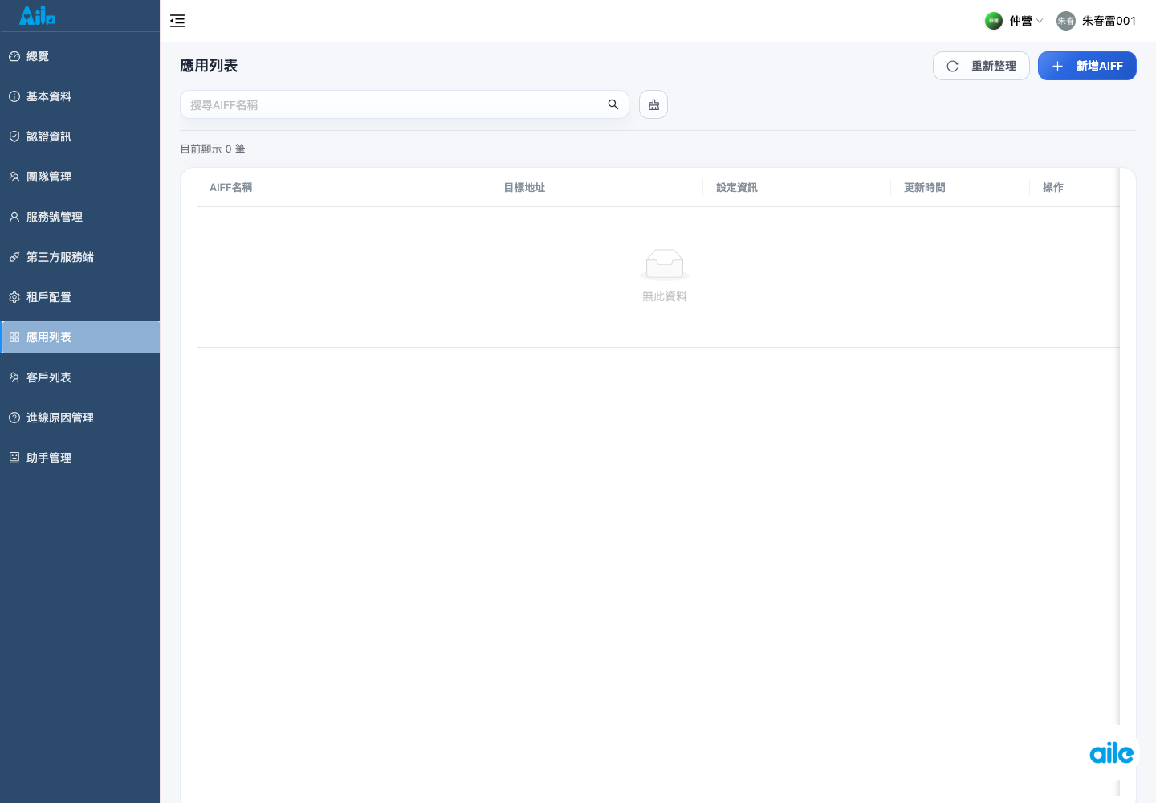Viewport: 1156px width, 803px height.
Task: Click the 第三方服務端 link icon
Action: 14,257
